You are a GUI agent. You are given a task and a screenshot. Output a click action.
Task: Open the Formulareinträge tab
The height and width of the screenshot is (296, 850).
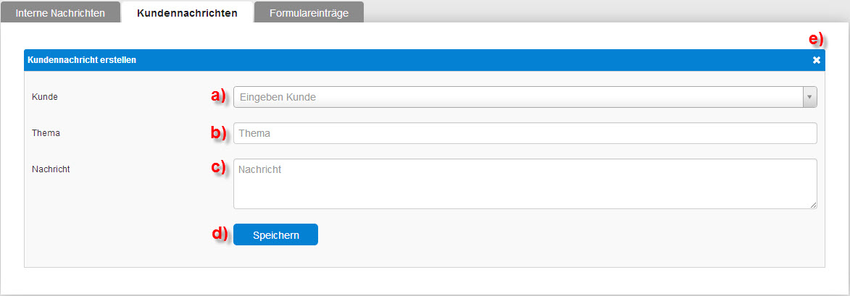pyautogui.click(x=309, y=13)
